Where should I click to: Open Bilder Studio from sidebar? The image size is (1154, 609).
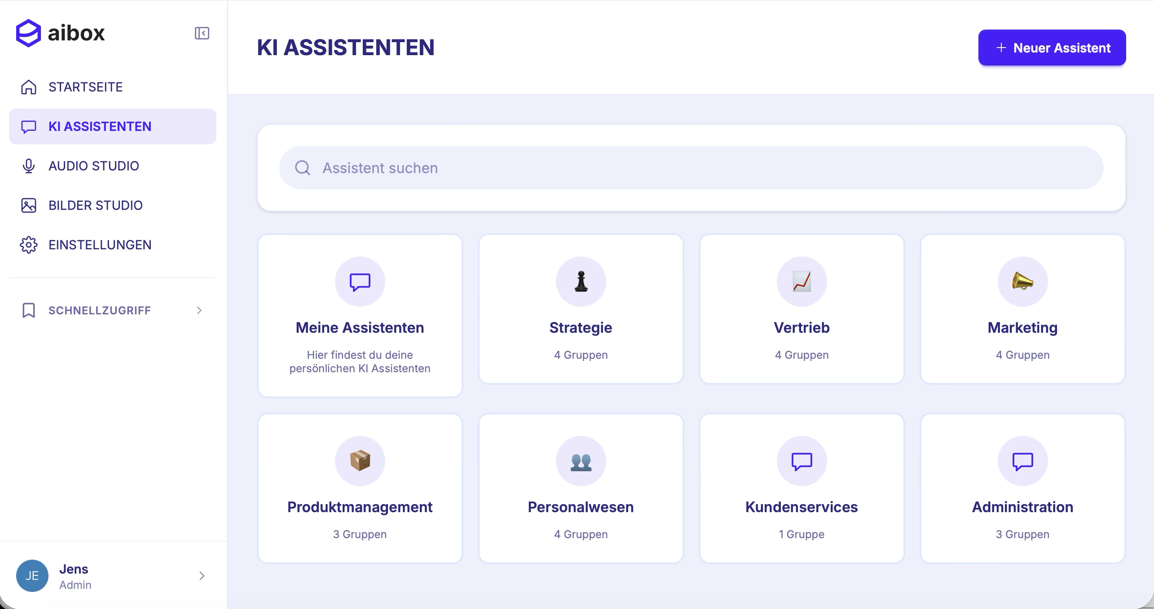[x=113, y=205]
